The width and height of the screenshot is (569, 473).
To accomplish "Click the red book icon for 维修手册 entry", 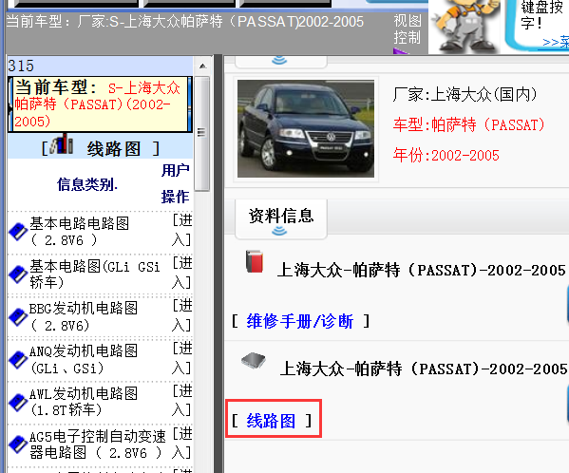I will coord(254,261).
